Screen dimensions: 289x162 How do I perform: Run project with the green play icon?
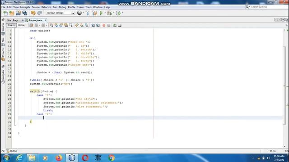pos(101,13)
